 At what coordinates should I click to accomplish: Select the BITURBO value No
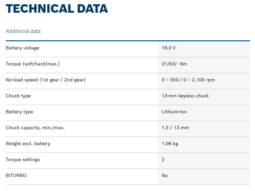[165, 176]
